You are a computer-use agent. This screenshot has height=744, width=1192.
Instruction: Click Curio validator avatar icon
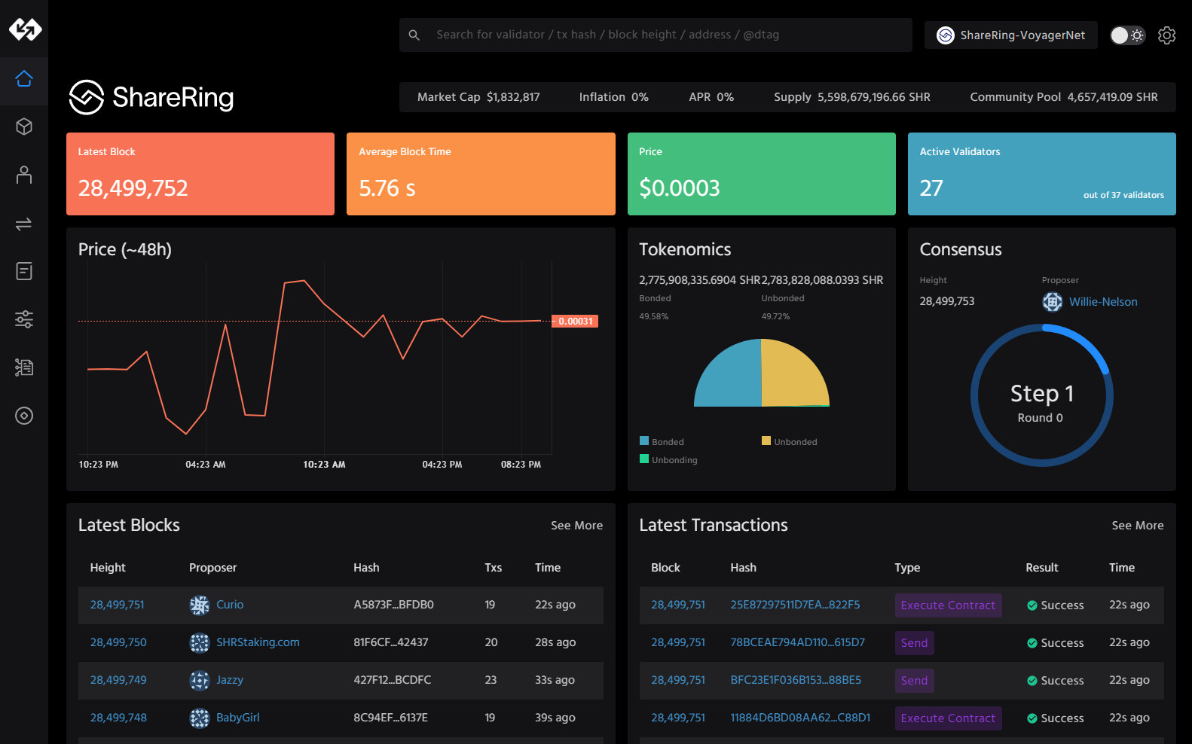(x=200, y=605)
